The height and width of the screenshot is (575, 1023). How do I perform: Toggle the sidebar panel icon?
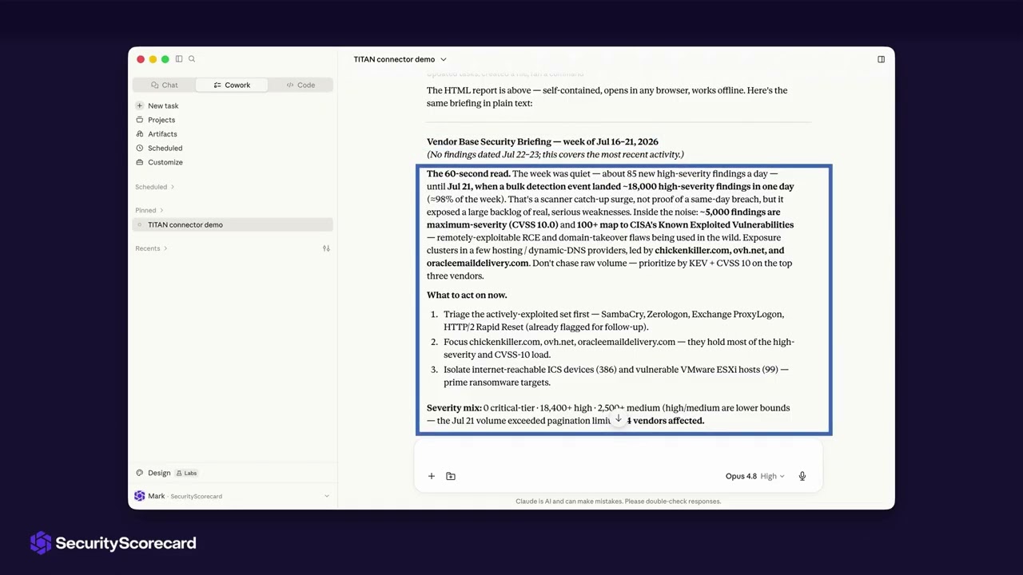[x=179, y=59]
